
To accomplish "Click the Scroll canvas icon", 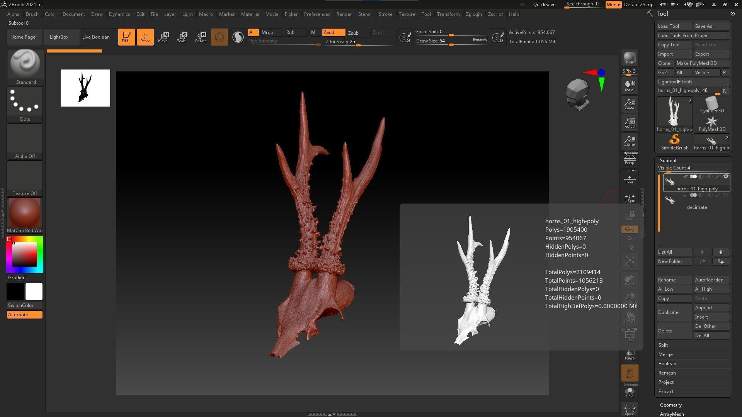I will click(x=630, y=86).
